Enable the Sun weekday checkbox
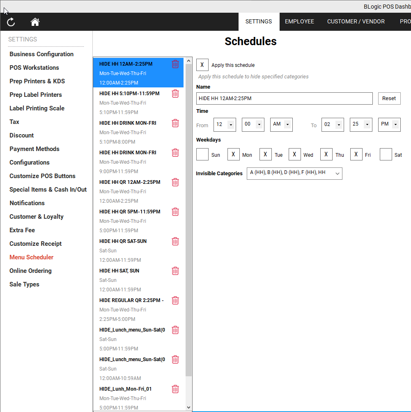Image resolution: width=411 pixels, height=412 pixels. pyautogui.click(x=202, y=154)
